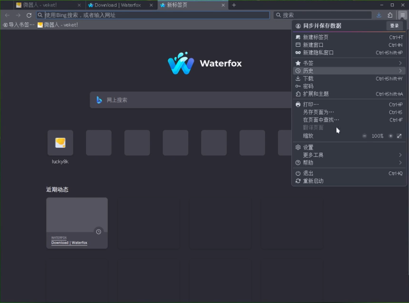Choose 在页面中查找 in the menu
409x303 pixels.
(349, 120)
